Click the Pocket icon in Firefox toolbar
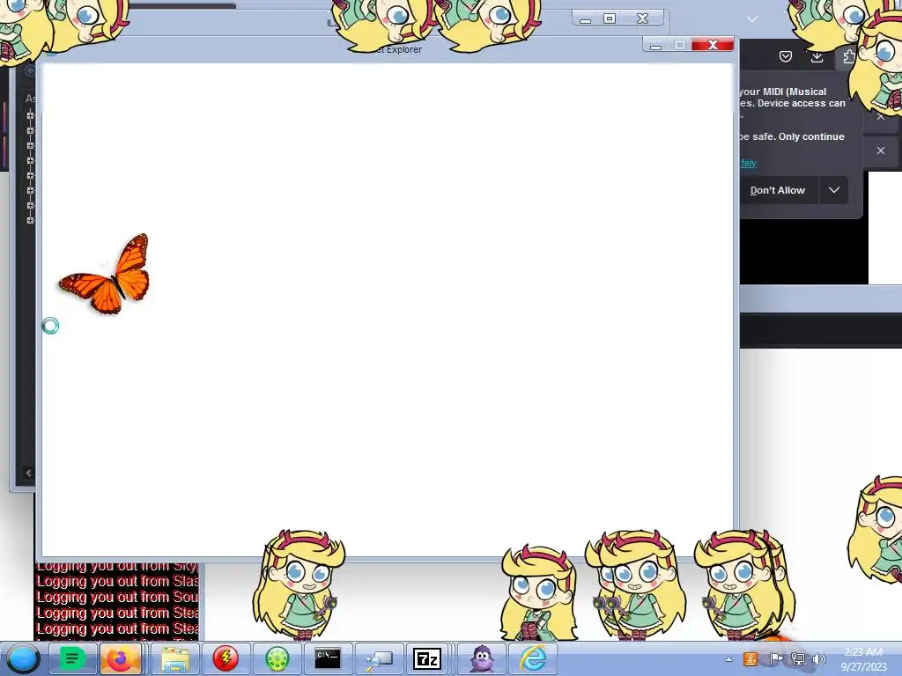Image resolution: width=902 pixels, height=676 pixels. 785,56
